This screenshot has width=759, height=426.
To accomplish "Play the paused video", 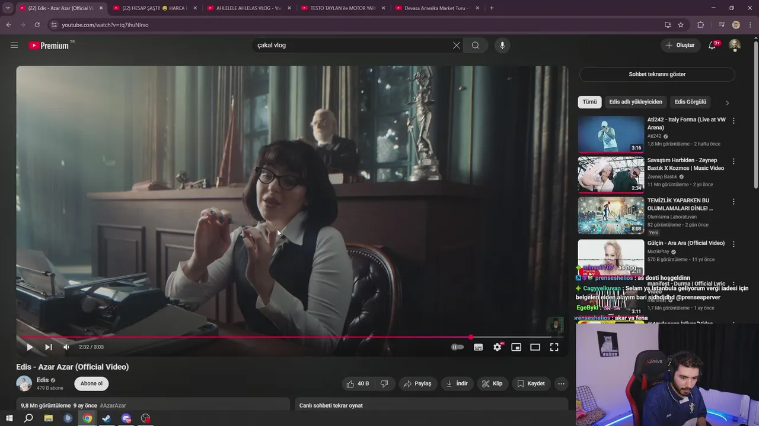I will 30,347.
